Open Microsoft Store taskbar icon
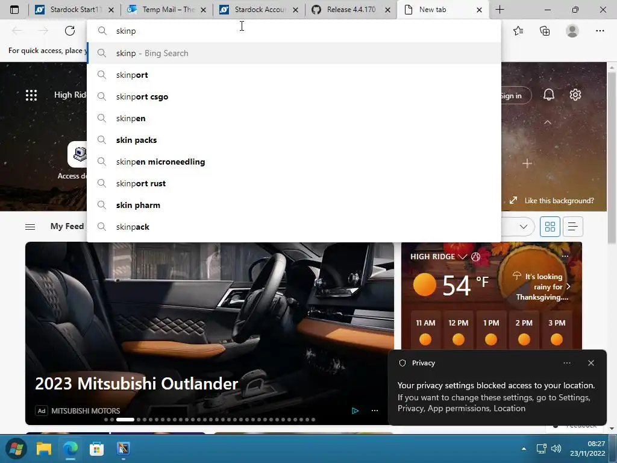Image resolution: width=617 pixels, height=463 pixels. pos(97,449)
